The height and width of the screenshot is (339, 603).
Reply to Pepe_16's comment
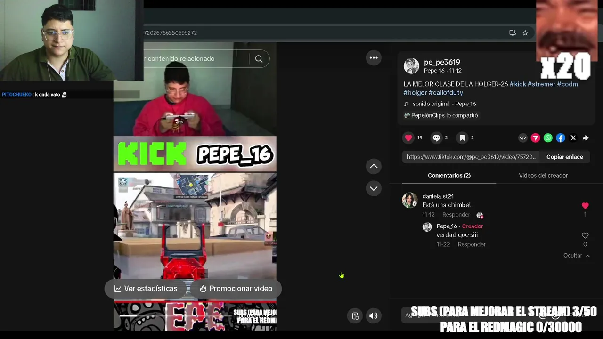point(472,244)
